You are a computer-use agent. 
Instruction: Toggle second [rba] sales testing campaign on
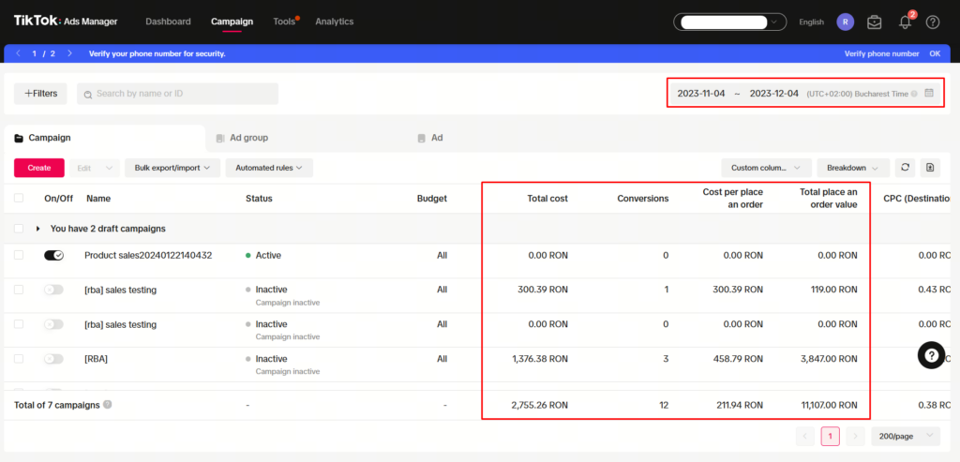pos(53,324)
